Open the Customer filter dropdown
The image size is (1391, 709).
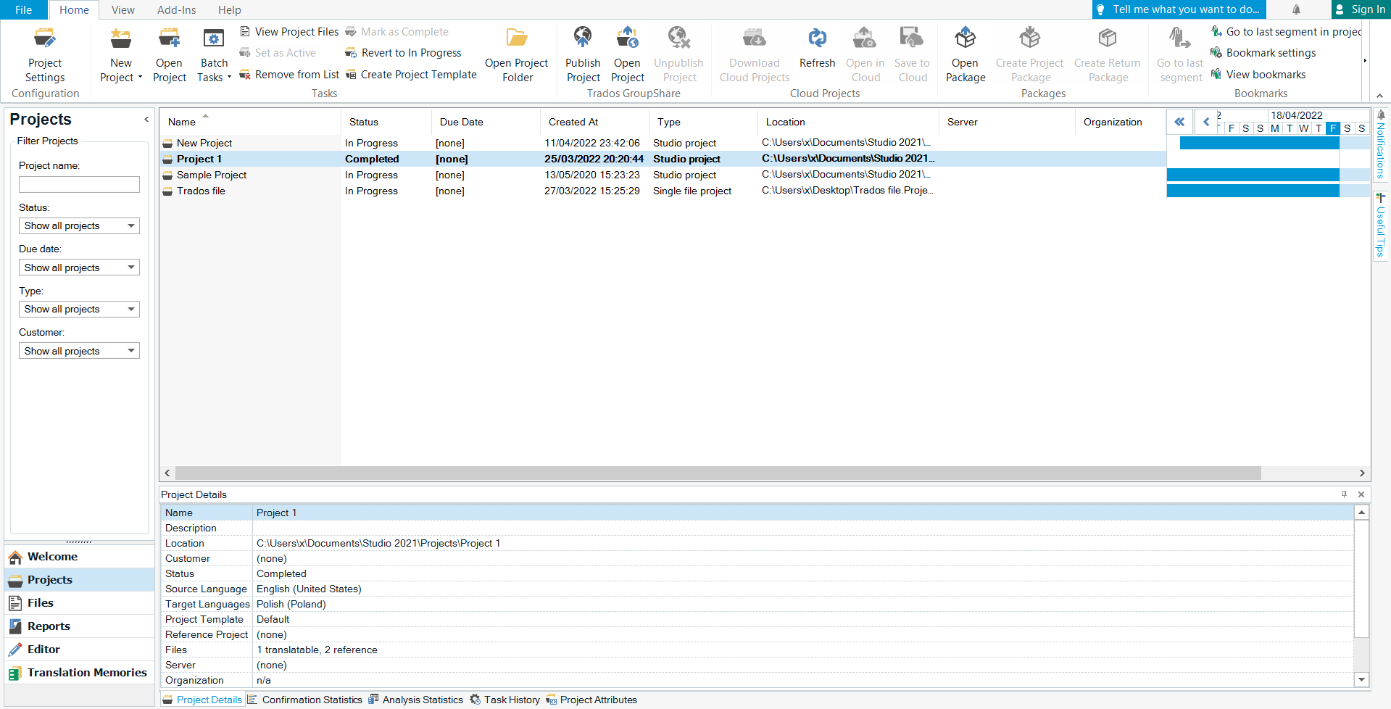[79, 351]
